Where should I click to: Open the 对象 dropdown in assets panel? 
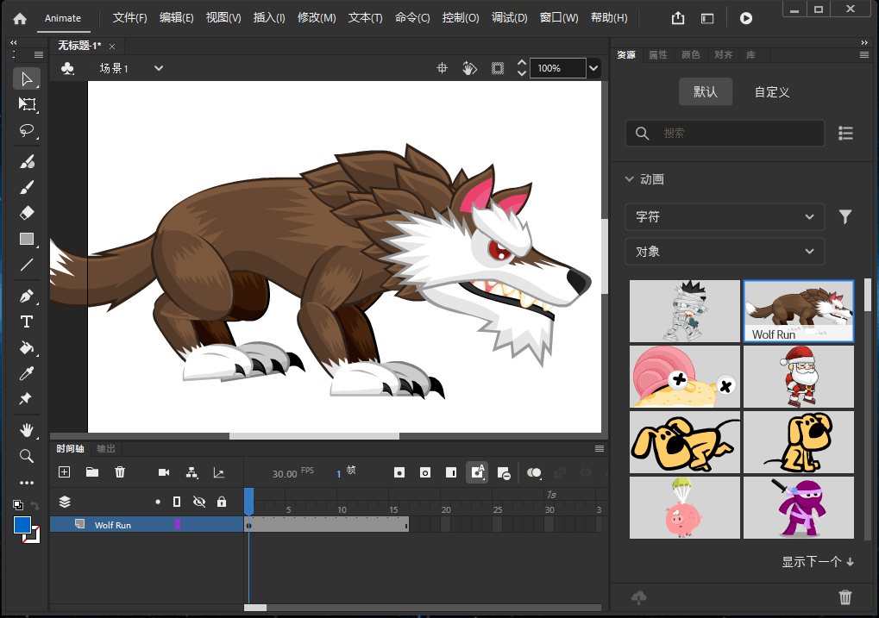[x=724, y=252]
